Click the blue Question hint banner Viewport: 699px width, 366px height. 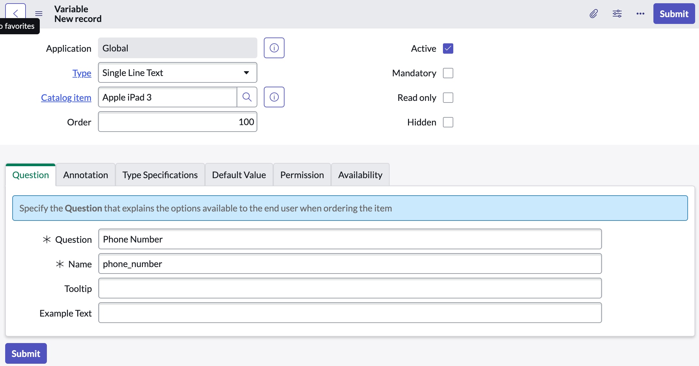point(350,208)
